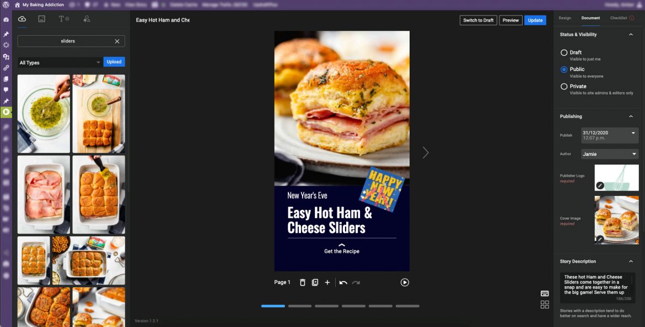645x327 pixels.
Task: Switch to the Design tab
Action: tap(565, 18)
